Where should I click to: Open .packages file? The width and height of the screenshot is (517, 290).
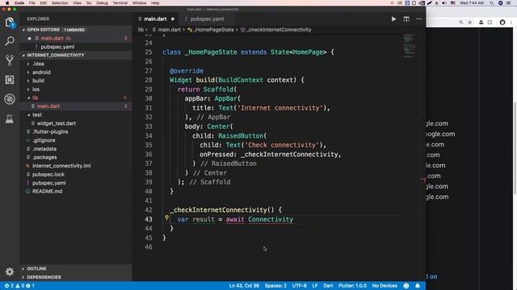[44, 158]
